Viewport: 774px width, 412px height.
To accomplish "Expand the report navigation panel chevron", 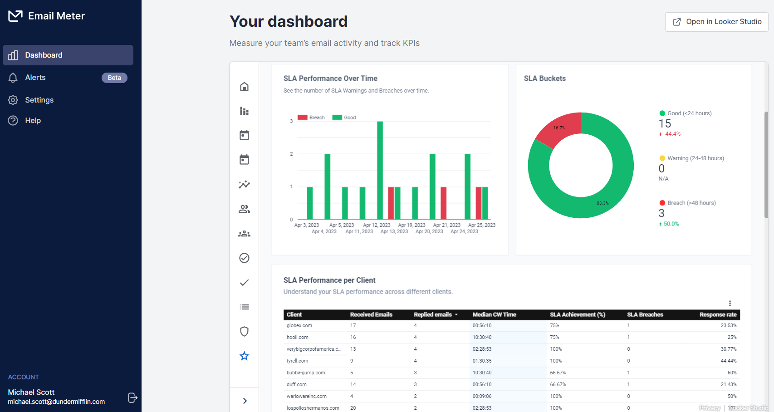I will (245, 401).
